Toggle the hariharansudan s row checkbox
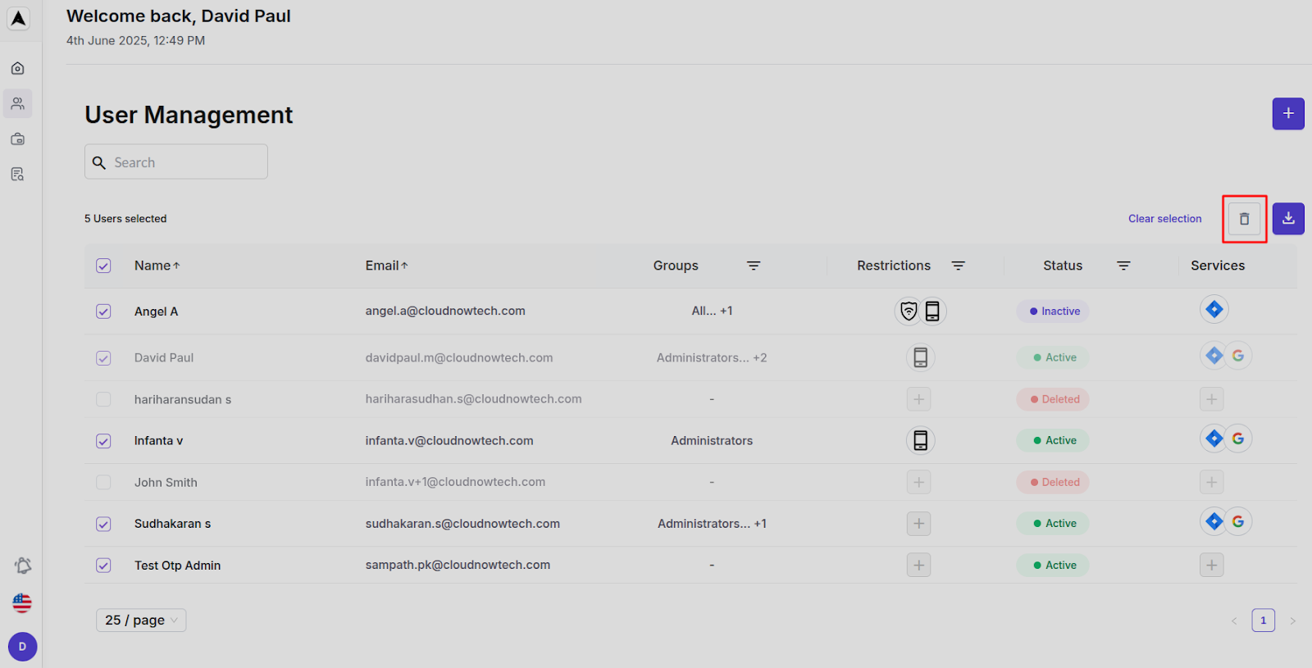The width and height of the screenshot is (1312, 668). [103, 399]
